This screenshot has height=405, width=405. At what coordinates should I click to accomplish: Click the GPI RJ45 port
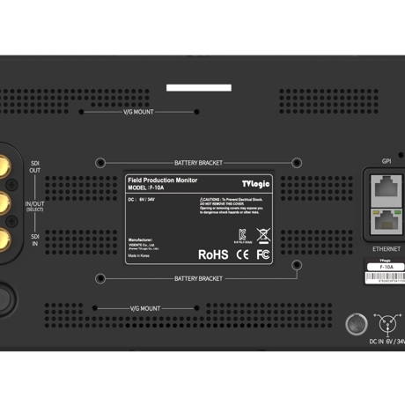(x=387, y=190)
